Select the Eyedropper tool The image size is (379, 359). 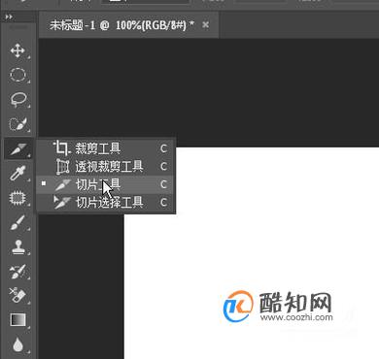click(x=17, y=173)
